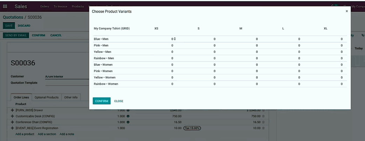Click drag handle for Conference Chair line
Screen dimensions: 365x141
13,122
